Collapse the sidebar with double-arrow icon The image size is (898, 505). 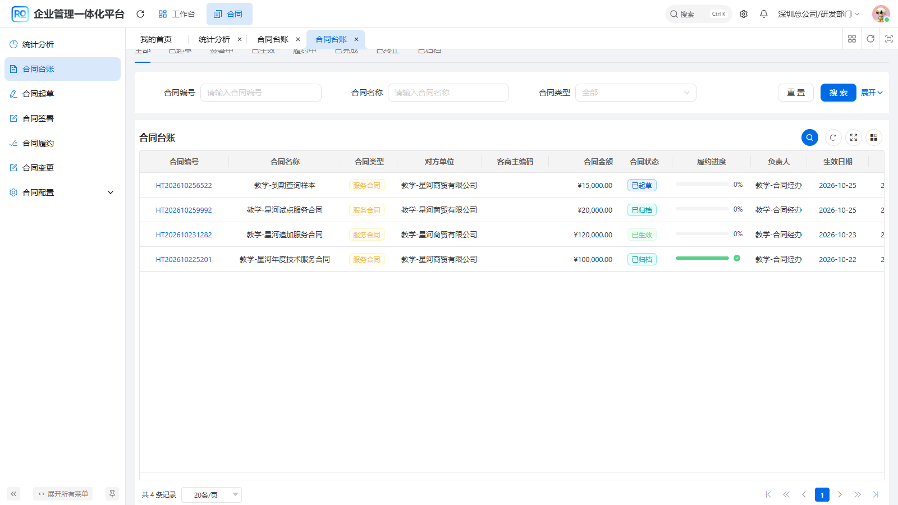[13, 494]
